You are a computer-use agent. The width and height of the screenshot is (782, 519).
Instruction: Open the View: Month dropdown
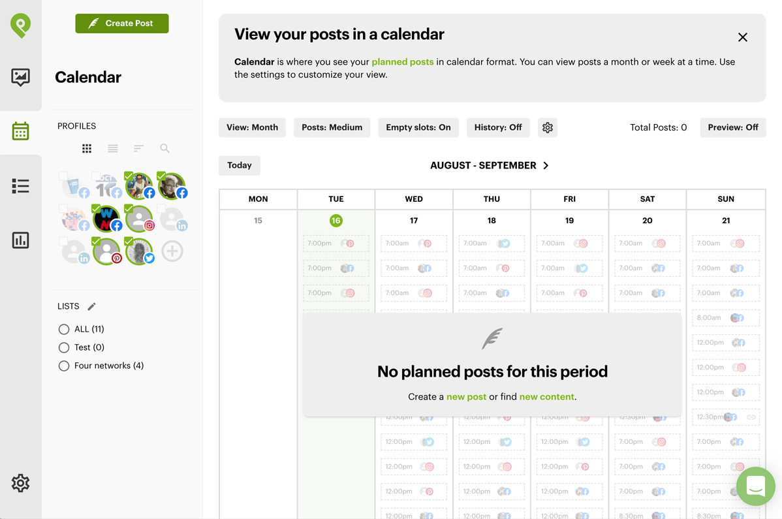[x=253, y=128]
